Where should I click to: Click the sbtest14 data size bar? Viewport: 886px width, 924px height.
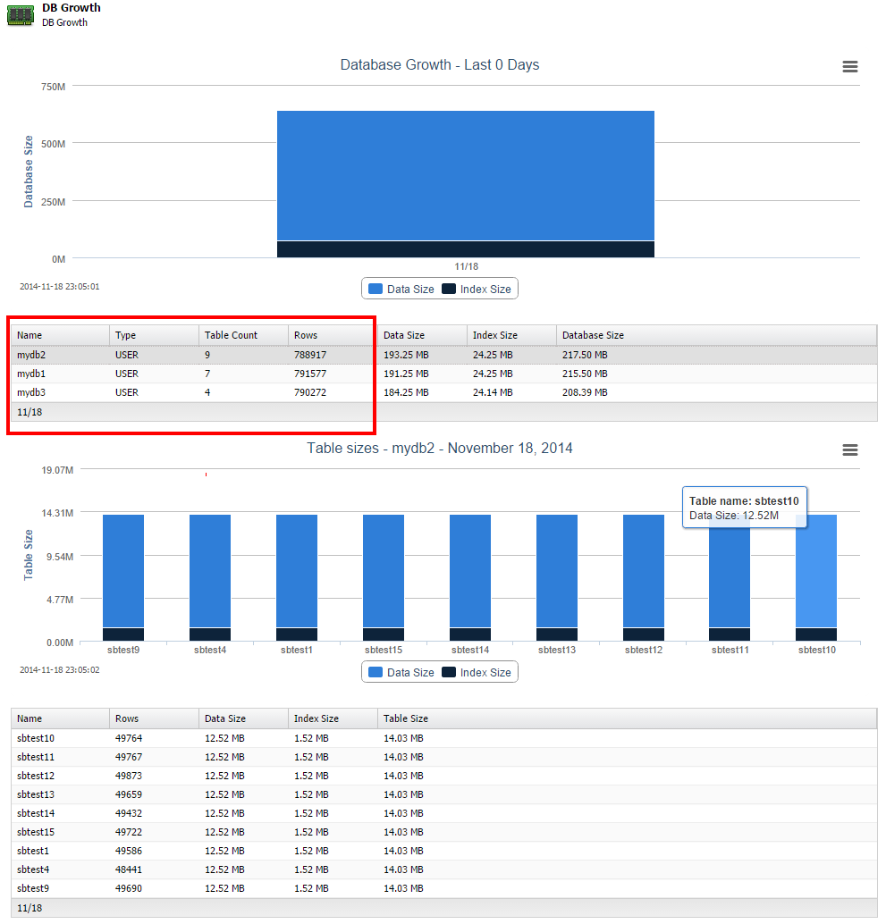(470, 572)
